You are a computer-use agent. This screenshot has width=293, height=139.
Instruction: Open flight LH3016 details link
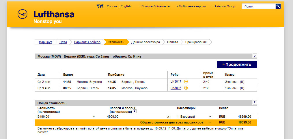click(x=176, y=88)
